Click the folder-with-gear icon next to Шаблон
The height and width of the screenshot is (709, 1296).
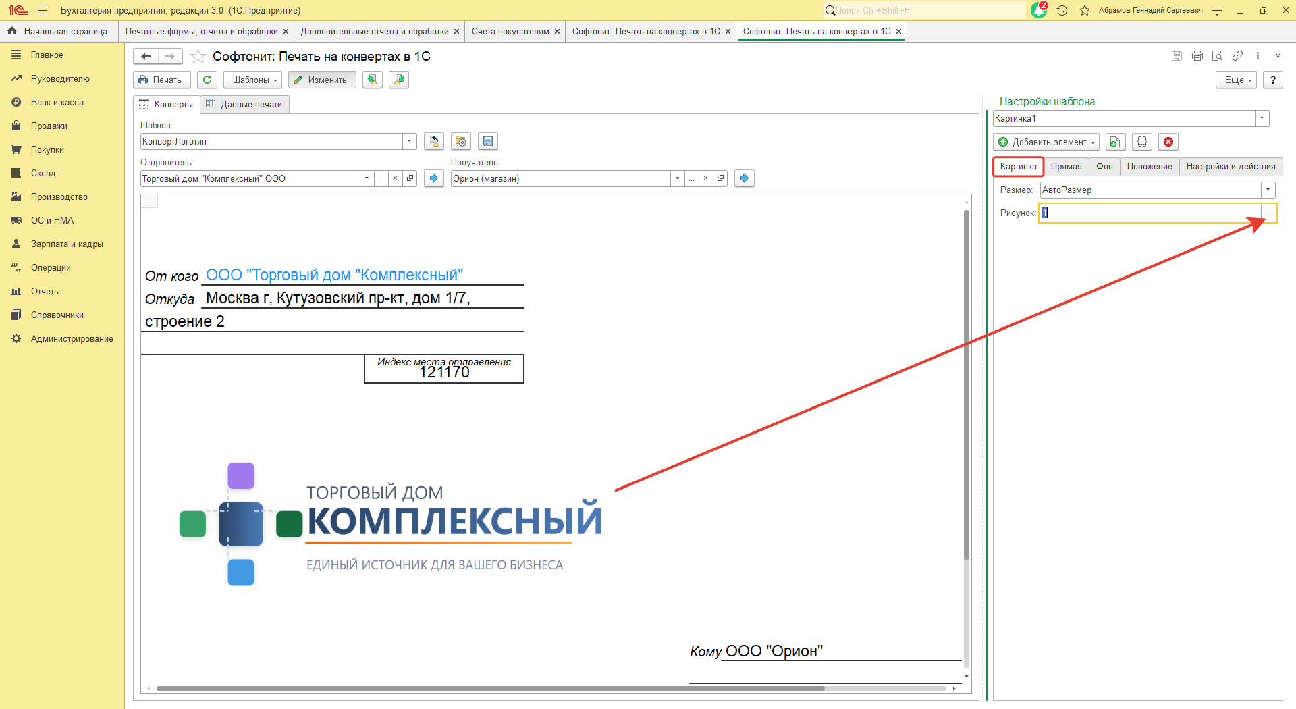461,141
